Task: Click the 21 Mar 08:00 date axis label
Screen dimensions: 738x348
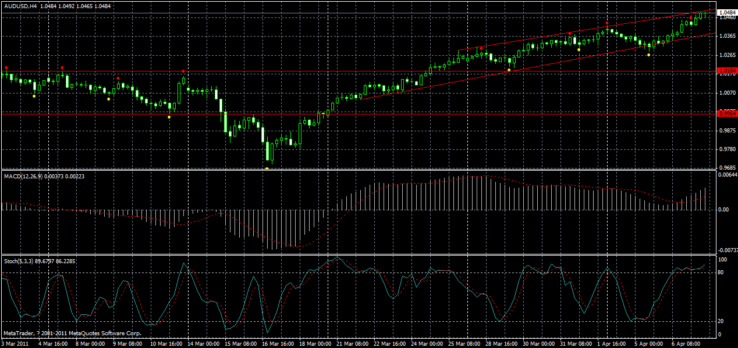Action: click(x=352, y=343)
